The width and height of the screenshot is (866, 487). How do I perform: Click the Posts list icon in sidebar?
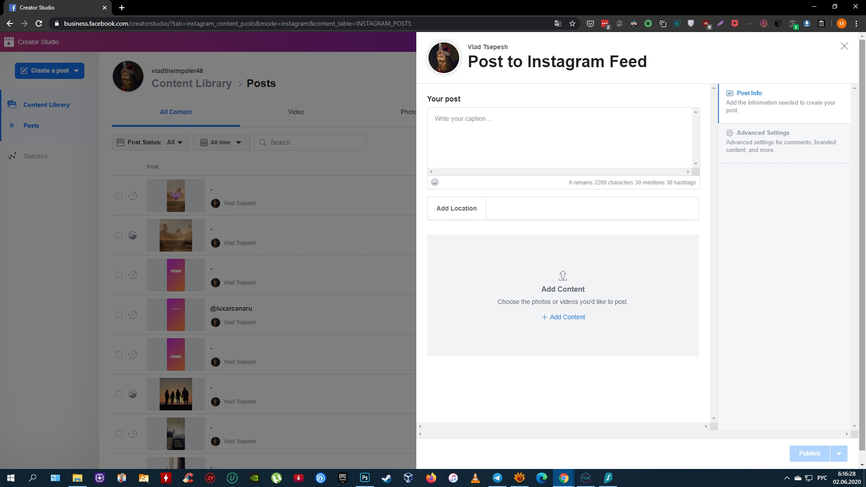pos(12,125)
